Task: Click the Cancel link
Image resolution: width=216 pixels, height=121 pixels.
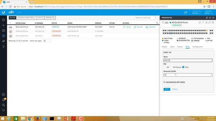Action: pos(175,89)
